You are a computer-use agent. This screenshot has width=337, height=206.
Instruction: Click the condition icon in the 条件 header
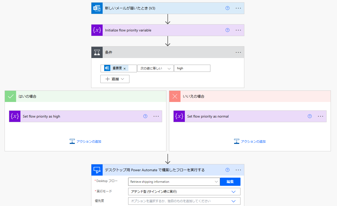coord(97,52)
